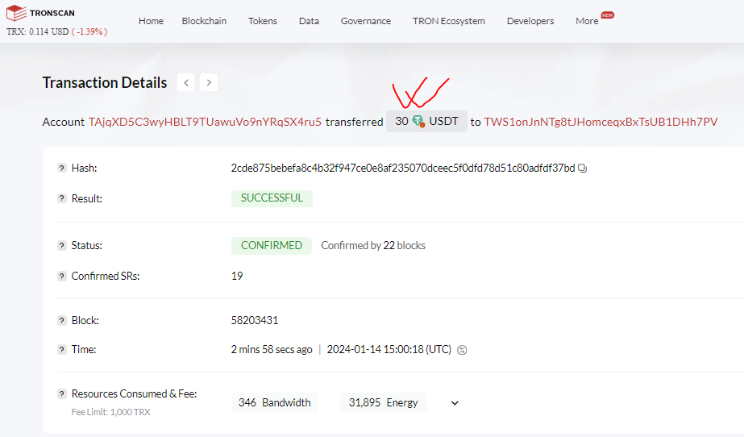
Task: Open the Developers menu
Action: (x=530, y=21)
